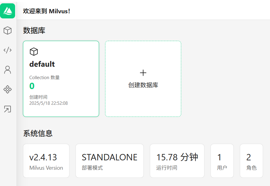The height and width of the screenshot is (186, 270).
Task: Click the 欢迎来到 Milvus! header title
Action: click(x=47, y=11)
